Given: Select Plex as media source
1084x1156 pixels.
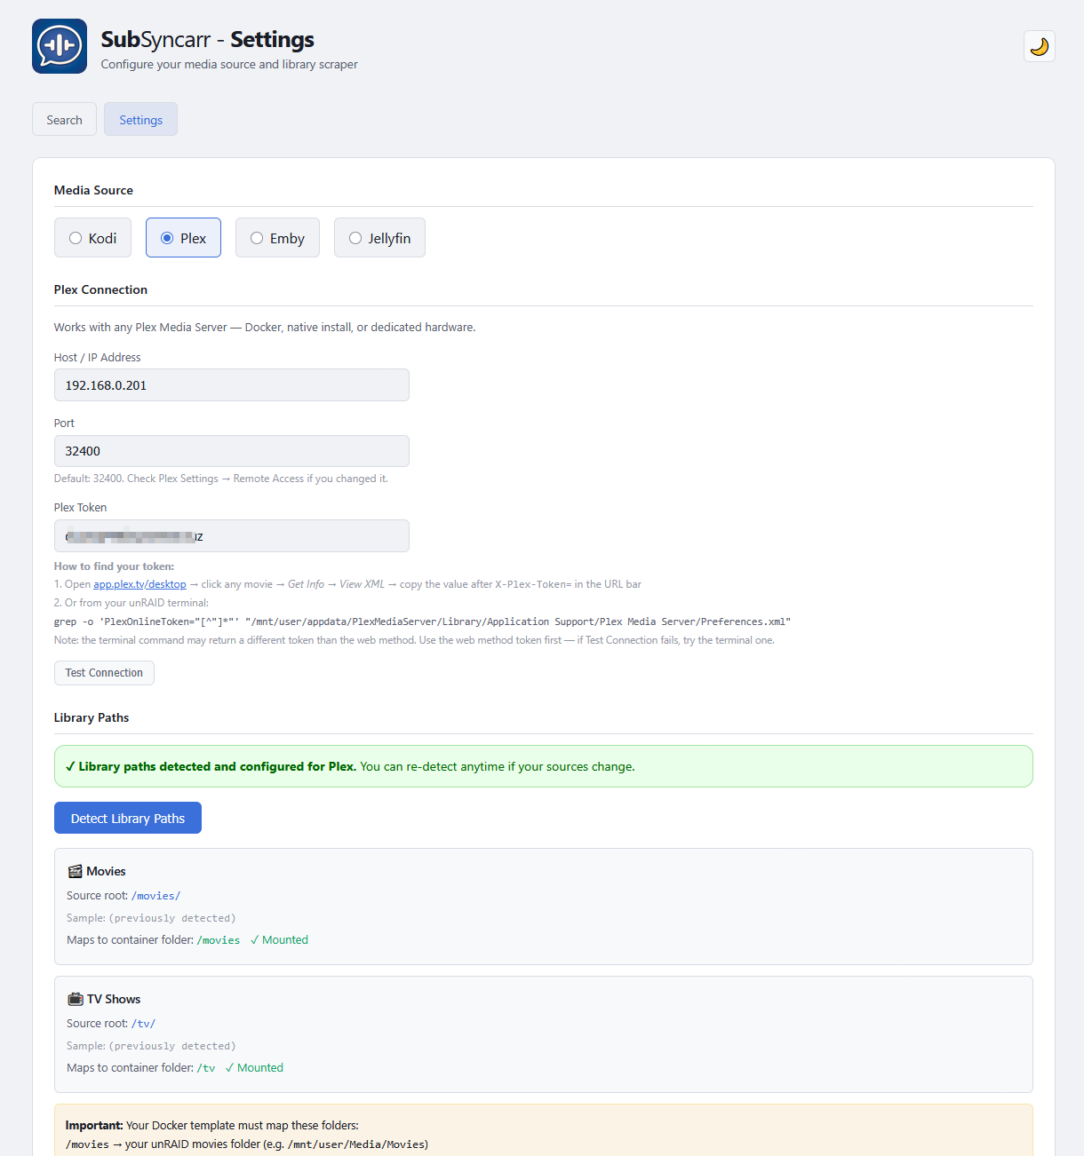Looking at the screenshot, I should pyautogui.click(x=183, y=238).
